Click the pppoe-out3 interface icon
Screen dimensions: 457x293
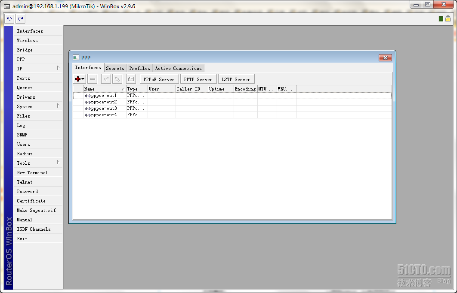[87, 109]
